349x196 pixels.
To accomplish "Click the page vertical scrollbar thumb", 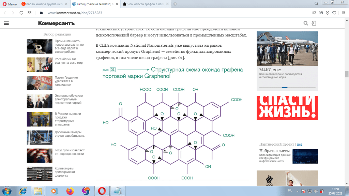I will point(347,74).
